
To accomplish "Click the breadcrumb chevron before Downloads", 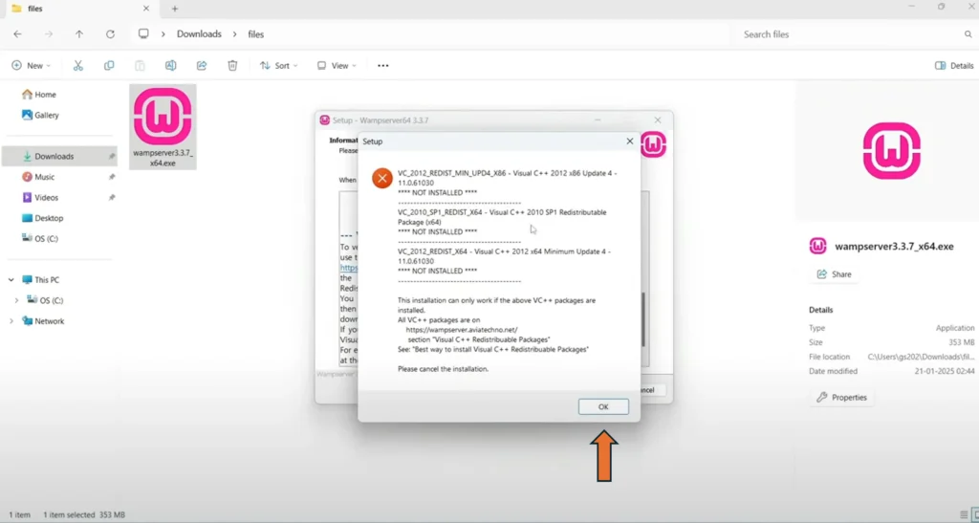I will [163, 34].
